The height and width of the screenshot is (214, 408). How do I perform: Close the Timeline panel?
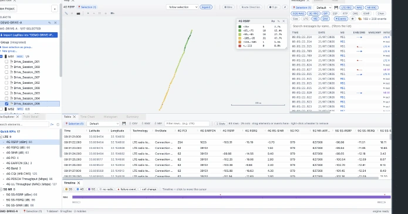pos(79,183)
